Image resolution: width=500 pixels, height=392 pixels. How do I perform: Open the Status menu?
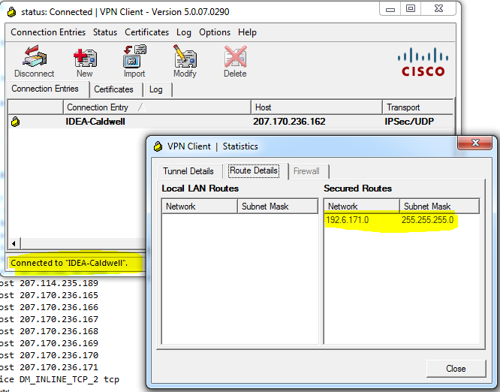(105, 32)
